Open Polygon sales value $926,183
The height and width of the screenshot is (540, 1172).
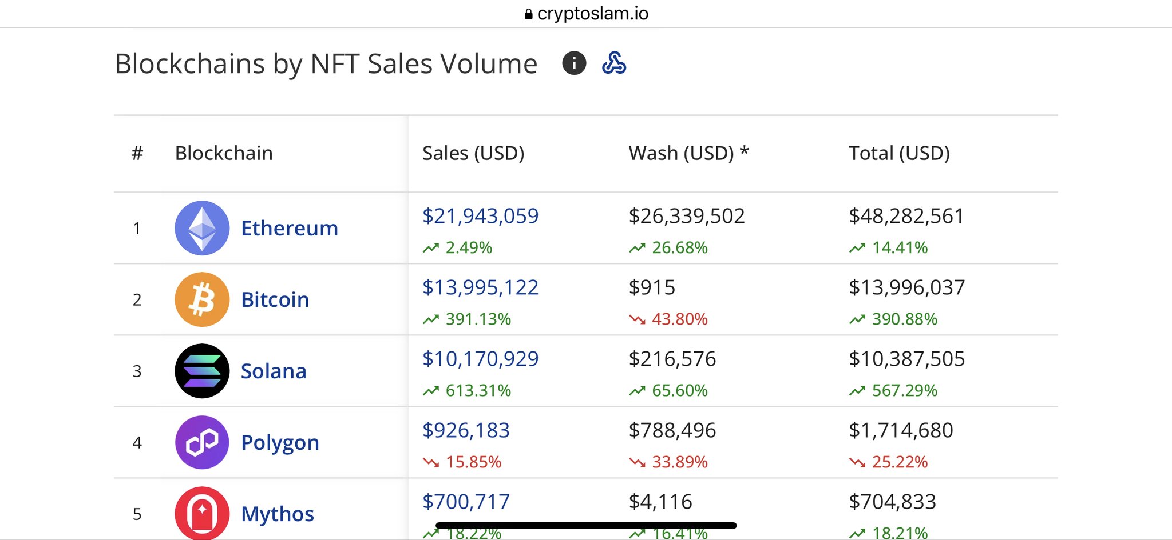[466, 430]
